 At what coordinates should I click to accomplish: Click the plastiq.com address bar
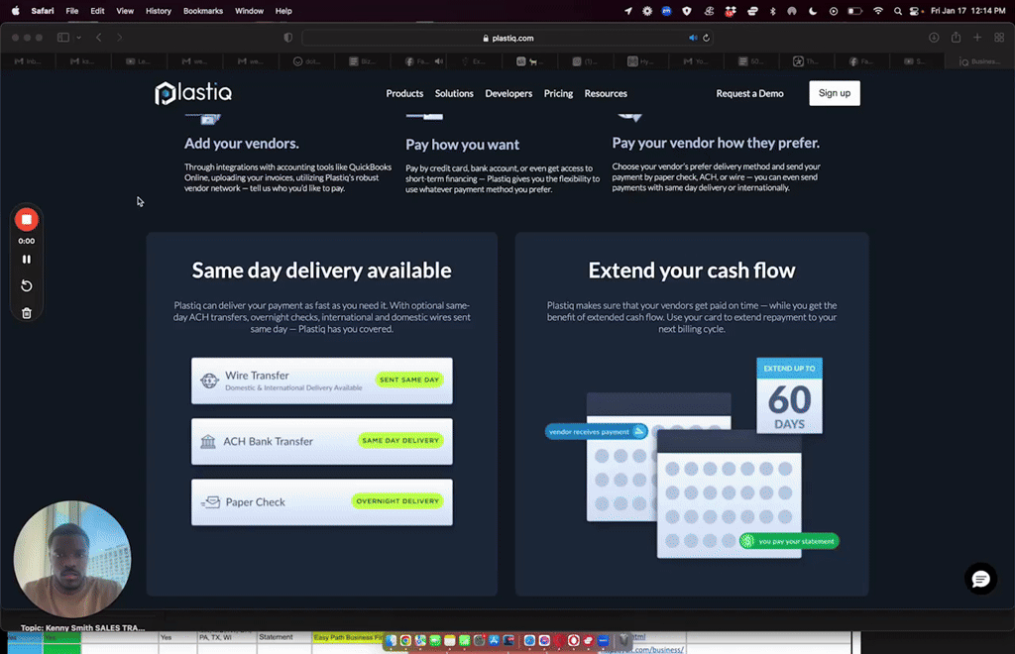point(507,38)
